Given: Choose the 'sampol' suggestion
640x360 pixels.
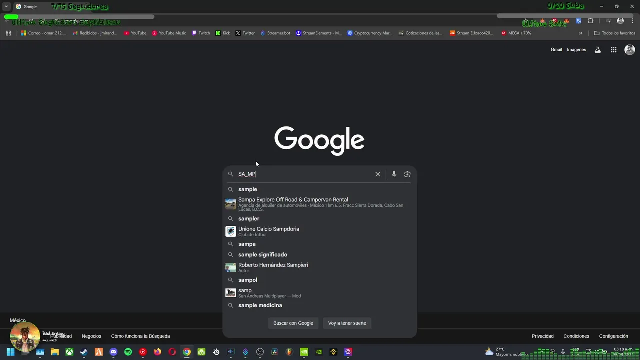Looking at the screenshot, I should 319,280.
